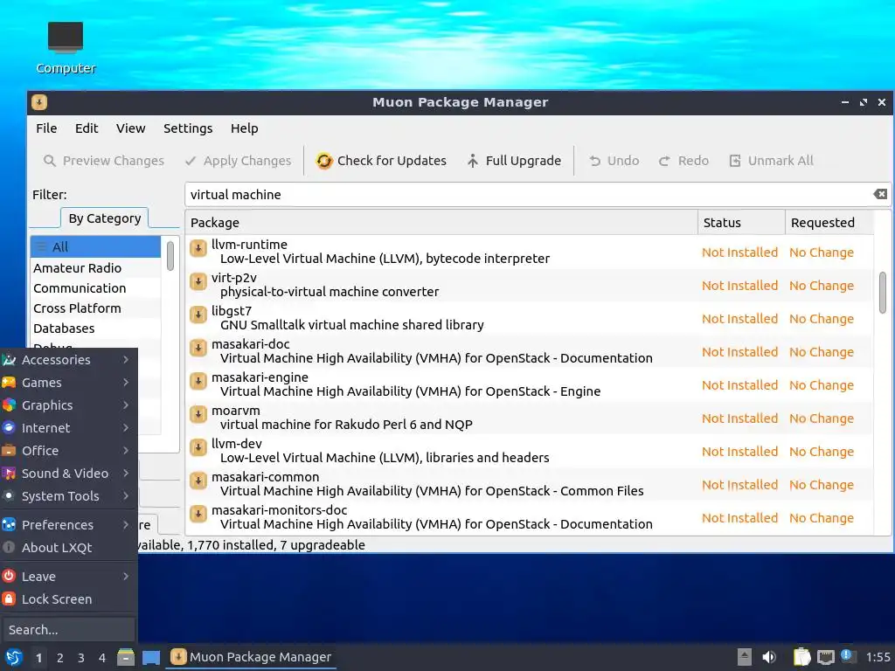Open the Computer desktop icon
The image size is (895, 671).
tap(66, 47)
